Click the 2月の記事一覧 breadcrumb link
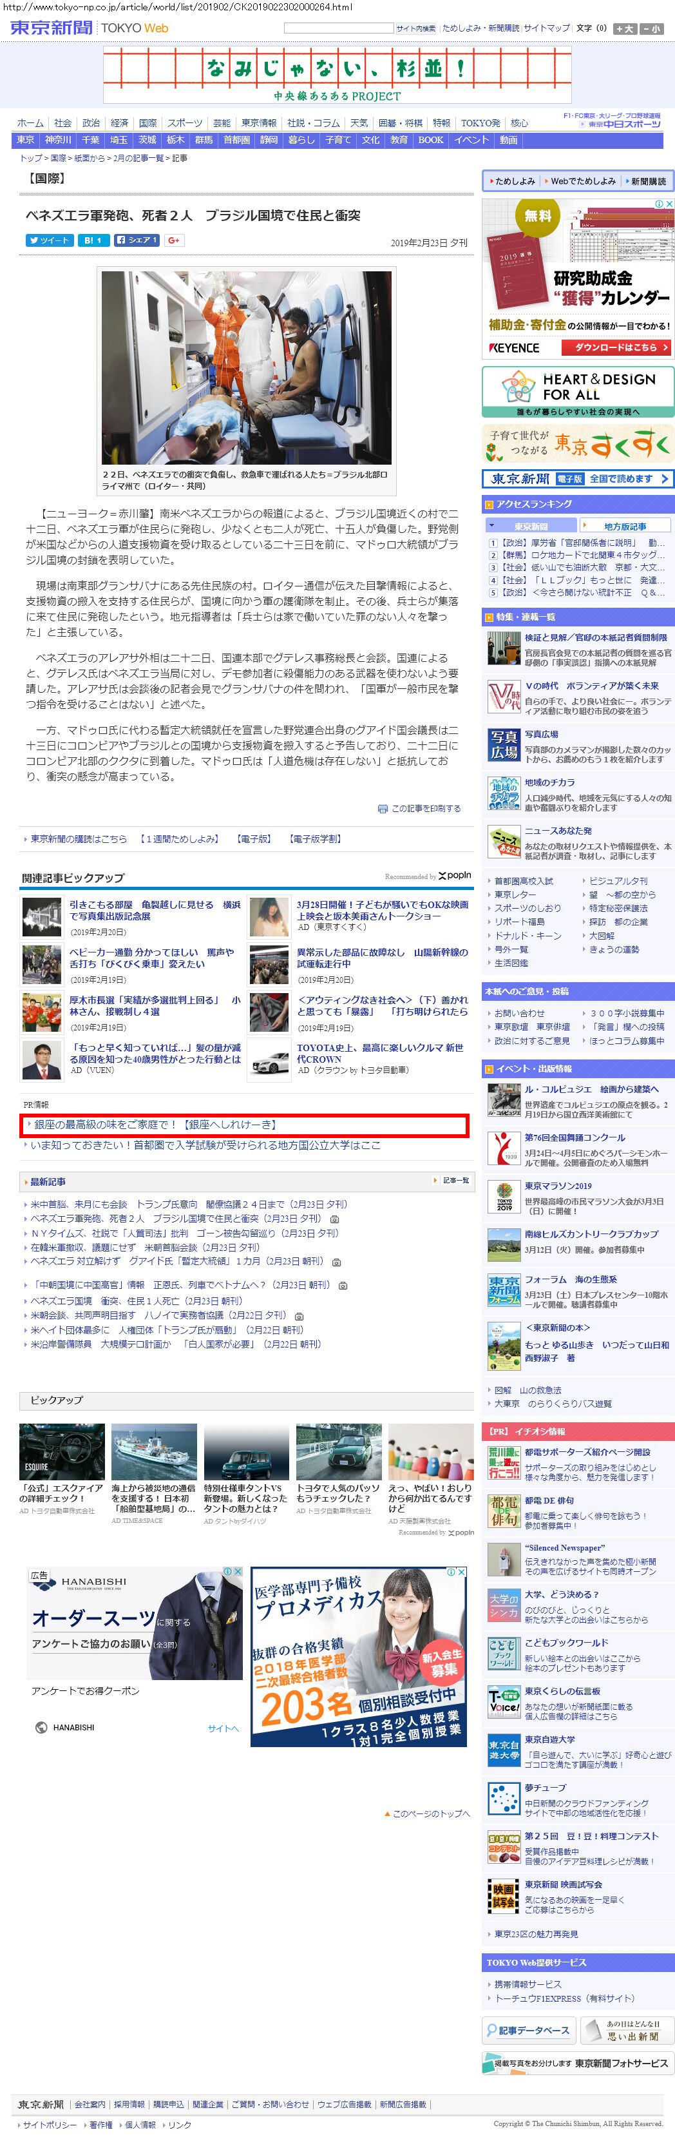This screenshot has width=675, height=2137. (138, 158)
